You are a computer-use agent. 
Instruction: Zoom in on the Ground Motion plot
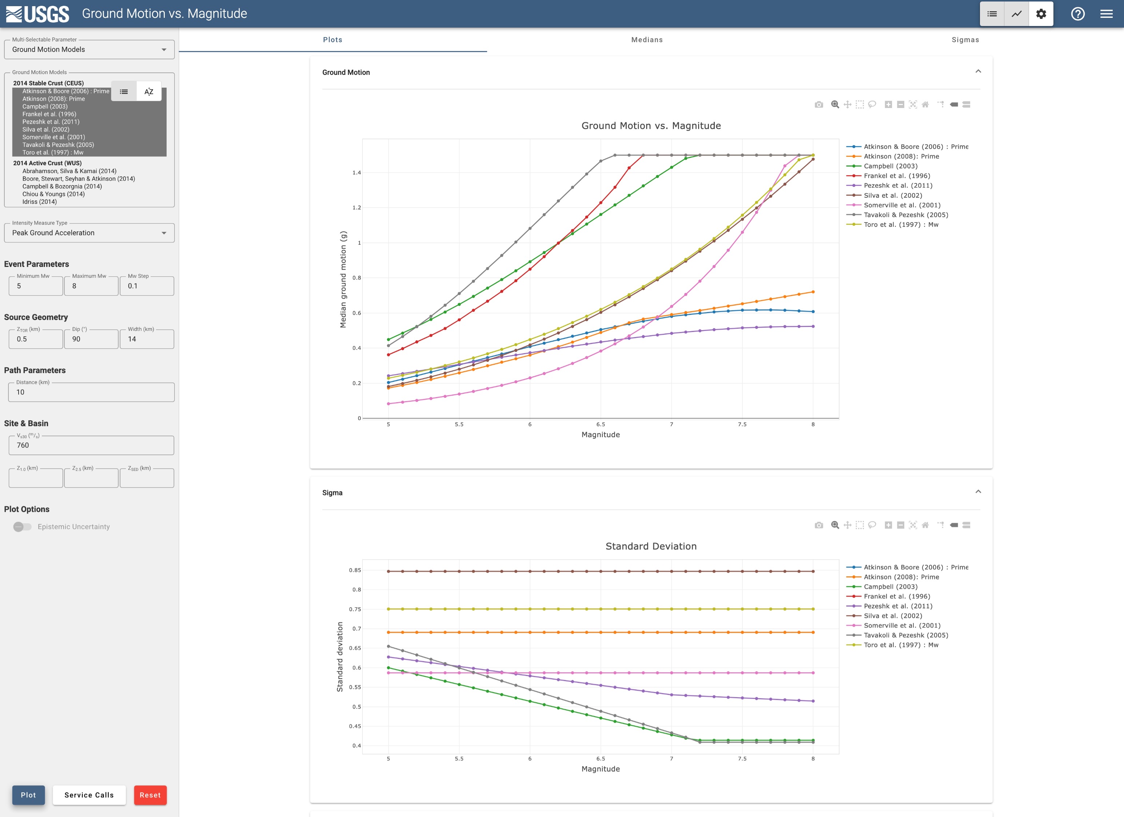click(889, 105)
